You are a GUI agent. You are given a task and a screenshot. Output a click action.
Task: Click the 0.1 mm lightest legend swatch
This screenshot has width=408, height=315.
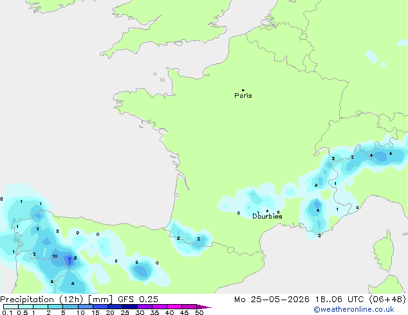tap(11, 307)
